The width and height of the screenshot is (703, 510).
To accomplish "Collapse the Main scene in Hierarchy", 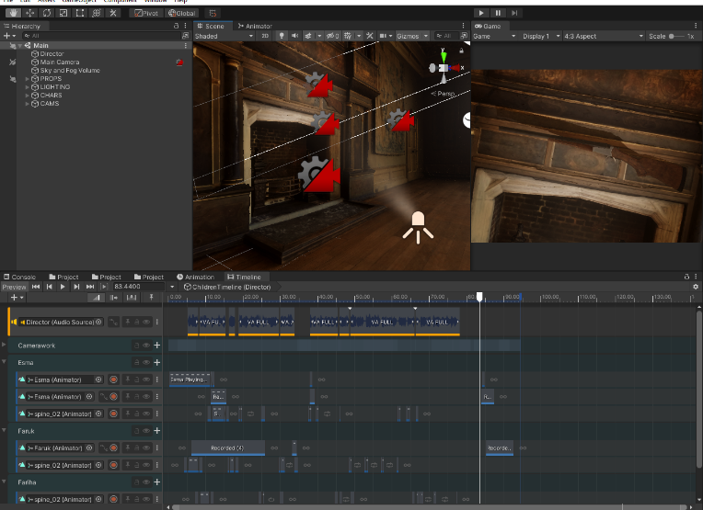I will coord(19,46).
